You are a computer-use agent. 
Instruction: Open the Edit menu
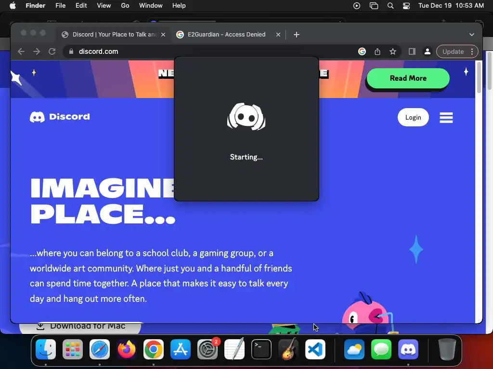[81, 6]
